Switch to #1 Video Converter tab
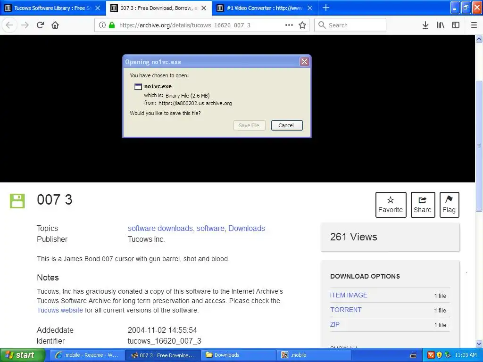This screenshot has height=362, width=483. (265, 8)
